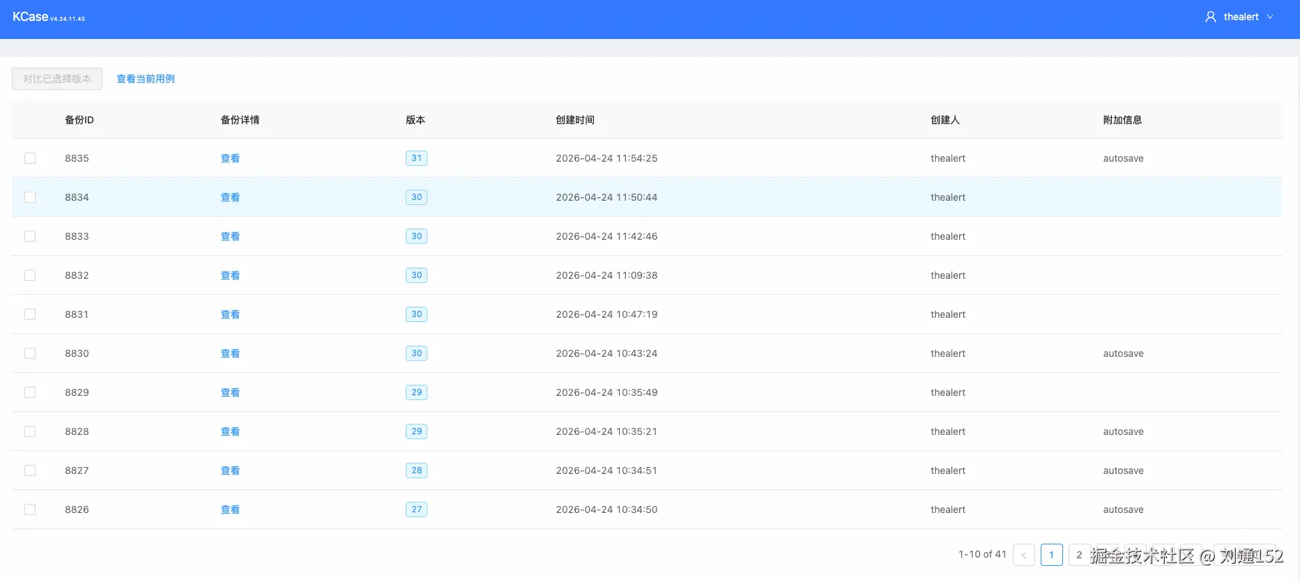Select timestamp 2026-04-24 11:09:38
This screenshot has width=1300, height=582.
(x=606, y=275)
